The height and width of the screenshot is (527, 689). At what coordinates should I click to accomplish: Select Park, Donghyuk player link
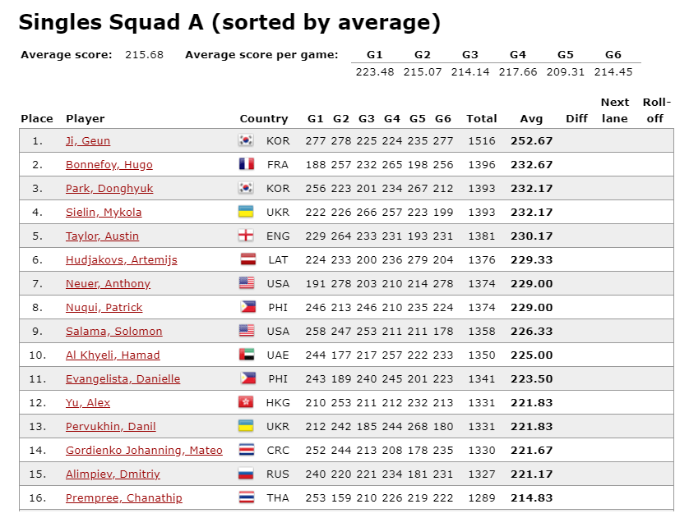pyautogui.click(x=109, y=188)
